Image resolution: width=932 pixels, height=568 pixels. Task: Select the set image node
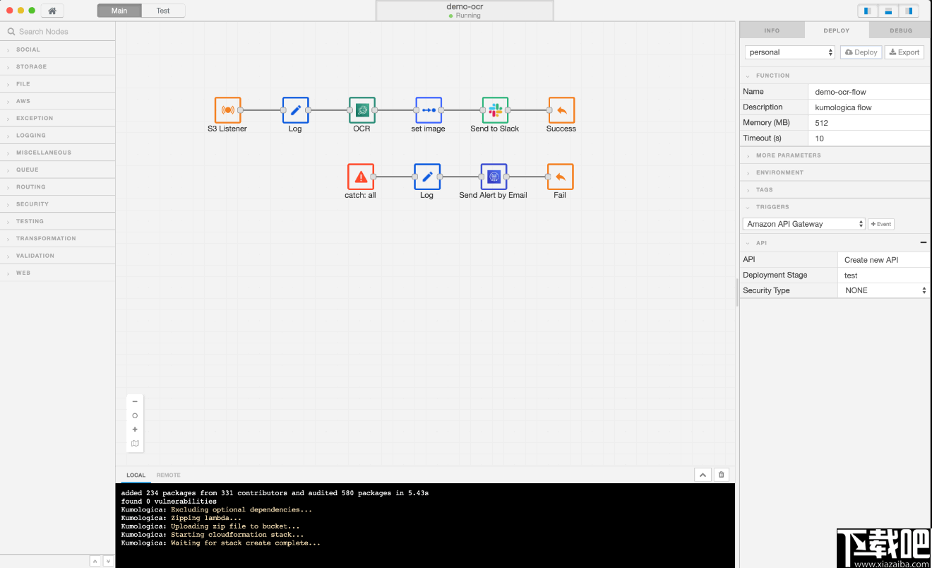coord(429,110)
